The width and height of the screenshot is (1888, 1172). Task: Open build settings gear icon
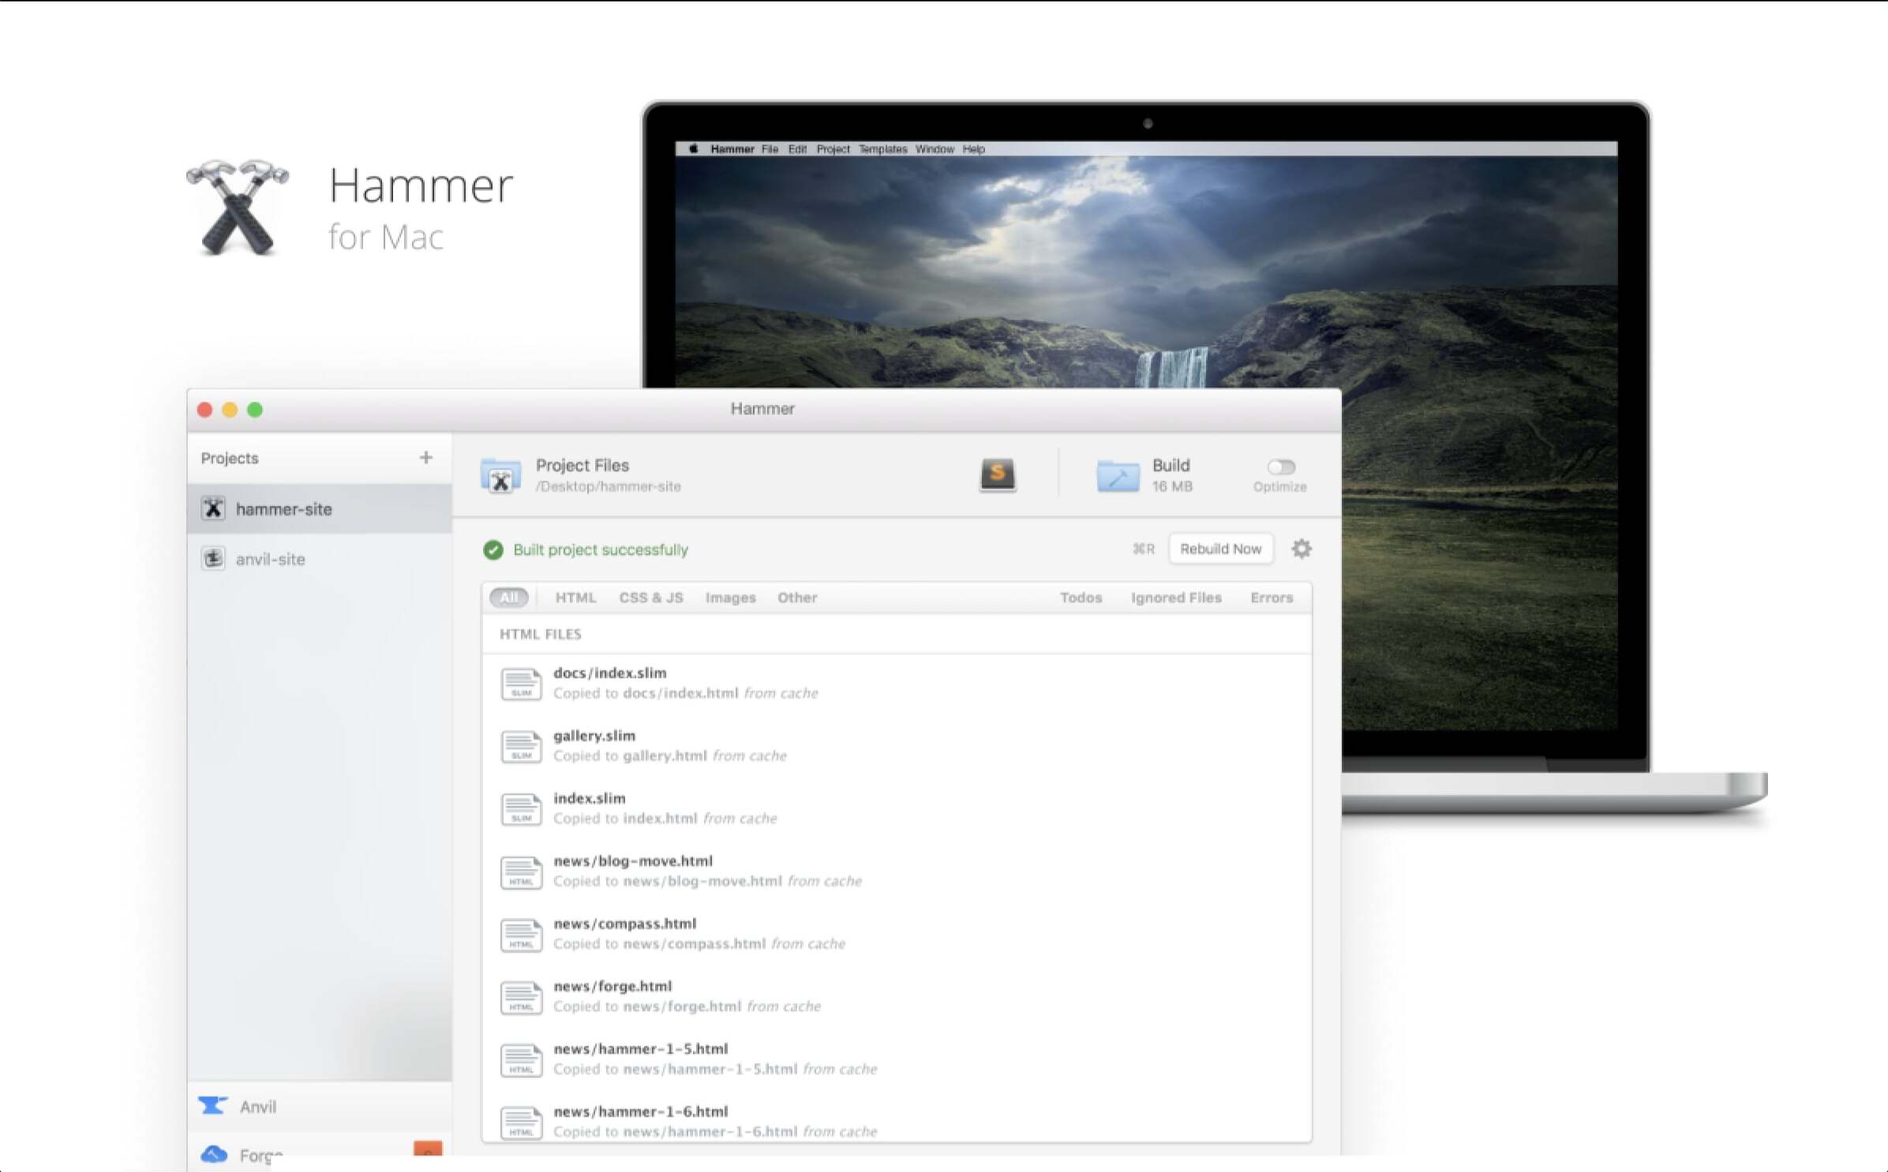[x=1301, y=549]
